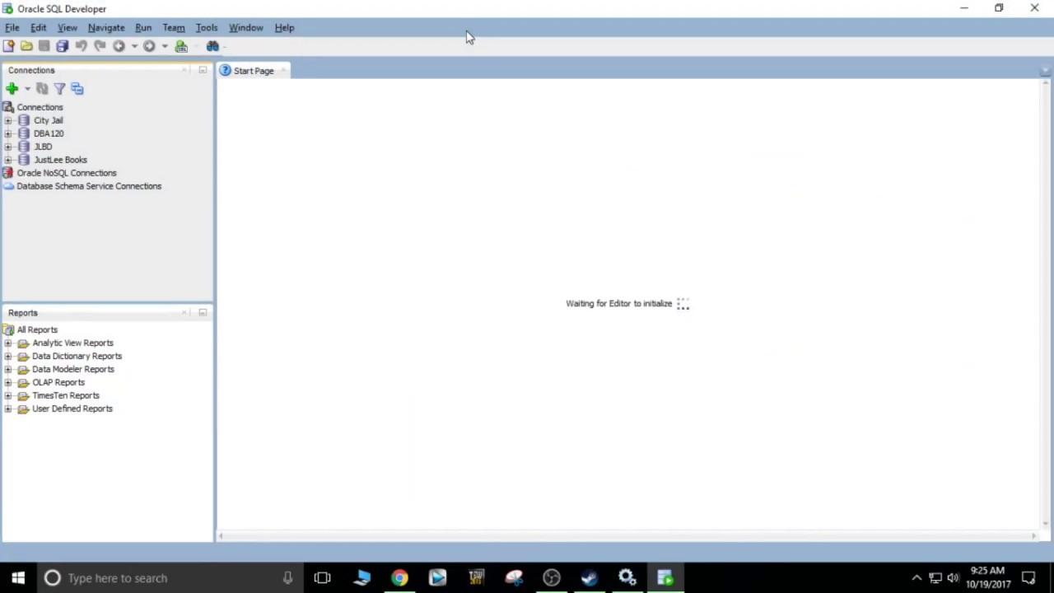Viewport: 1054px width, 593px height.
Task: Select Oracle NoSQL Connections
Action: (67, 173)
